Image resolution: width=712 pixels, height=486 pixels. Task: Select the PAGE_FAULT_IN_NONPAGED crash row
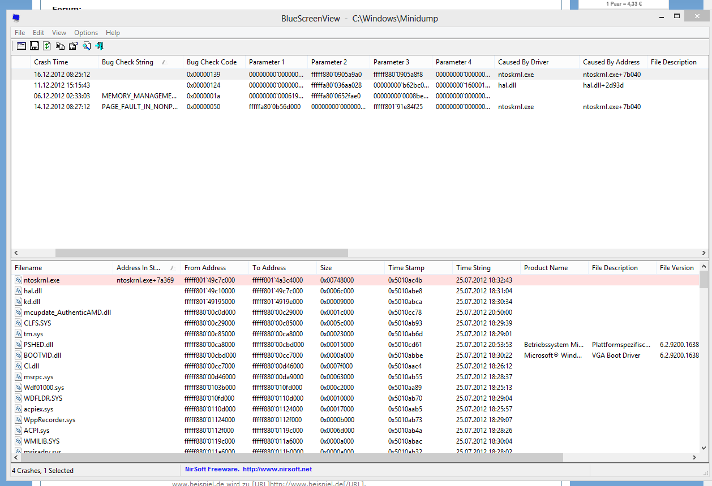360,107
